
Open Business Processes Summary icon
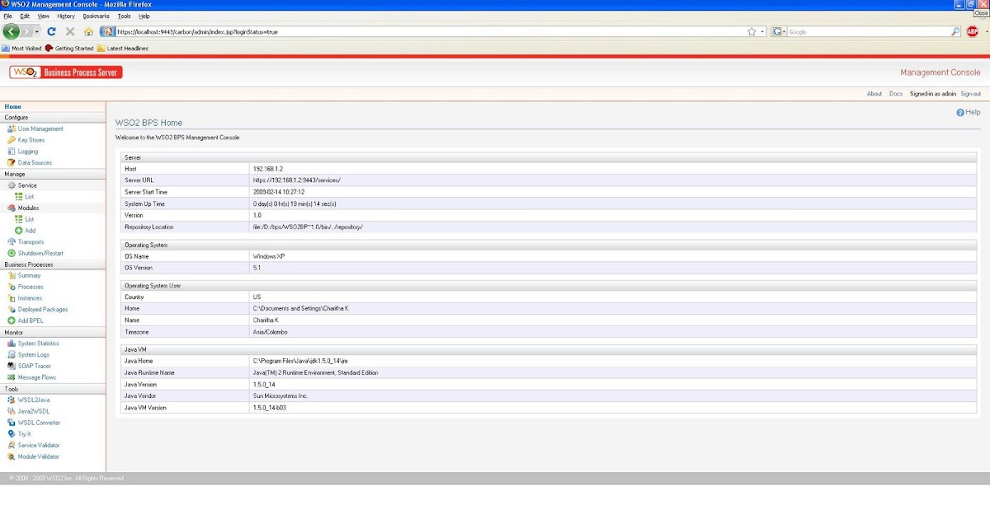point(11,276)
